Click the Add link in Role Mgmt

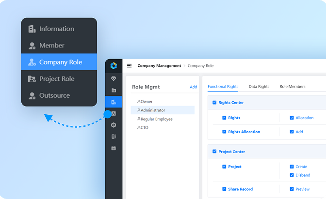(193, 87)
